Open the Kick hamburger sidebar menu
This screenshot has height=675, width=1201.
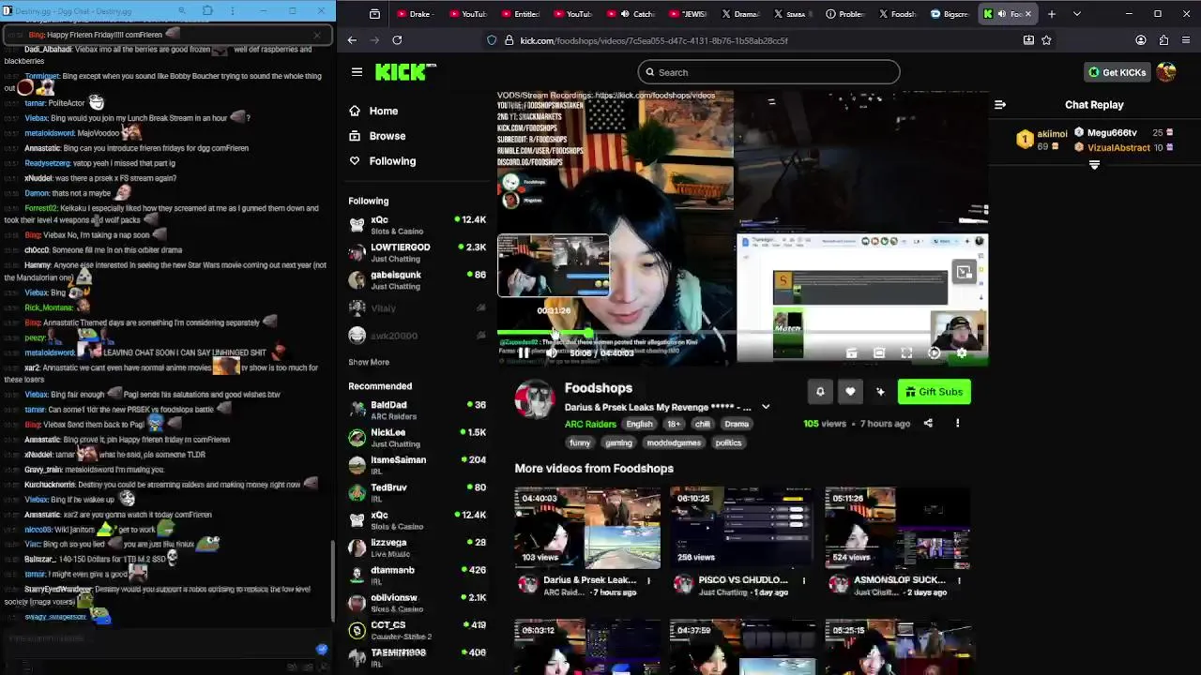click(357, 72)
